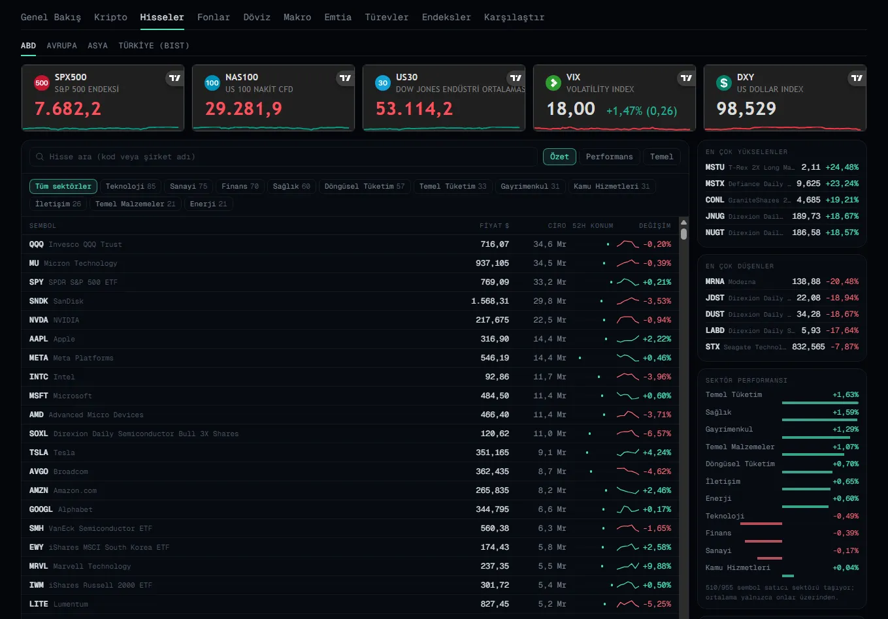Filter by Sağlık 60 sector chip

point(291,186)
